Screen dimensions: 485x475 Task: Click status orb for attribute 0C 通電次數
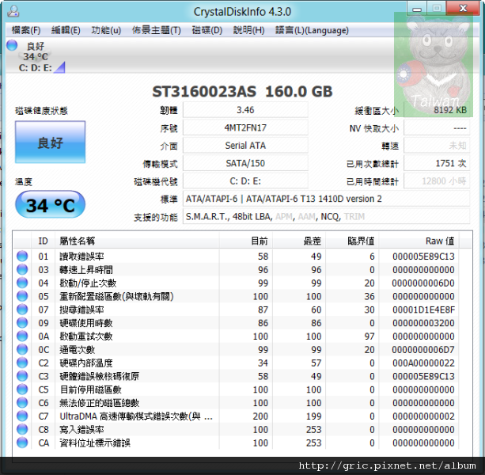pos(22,349)
